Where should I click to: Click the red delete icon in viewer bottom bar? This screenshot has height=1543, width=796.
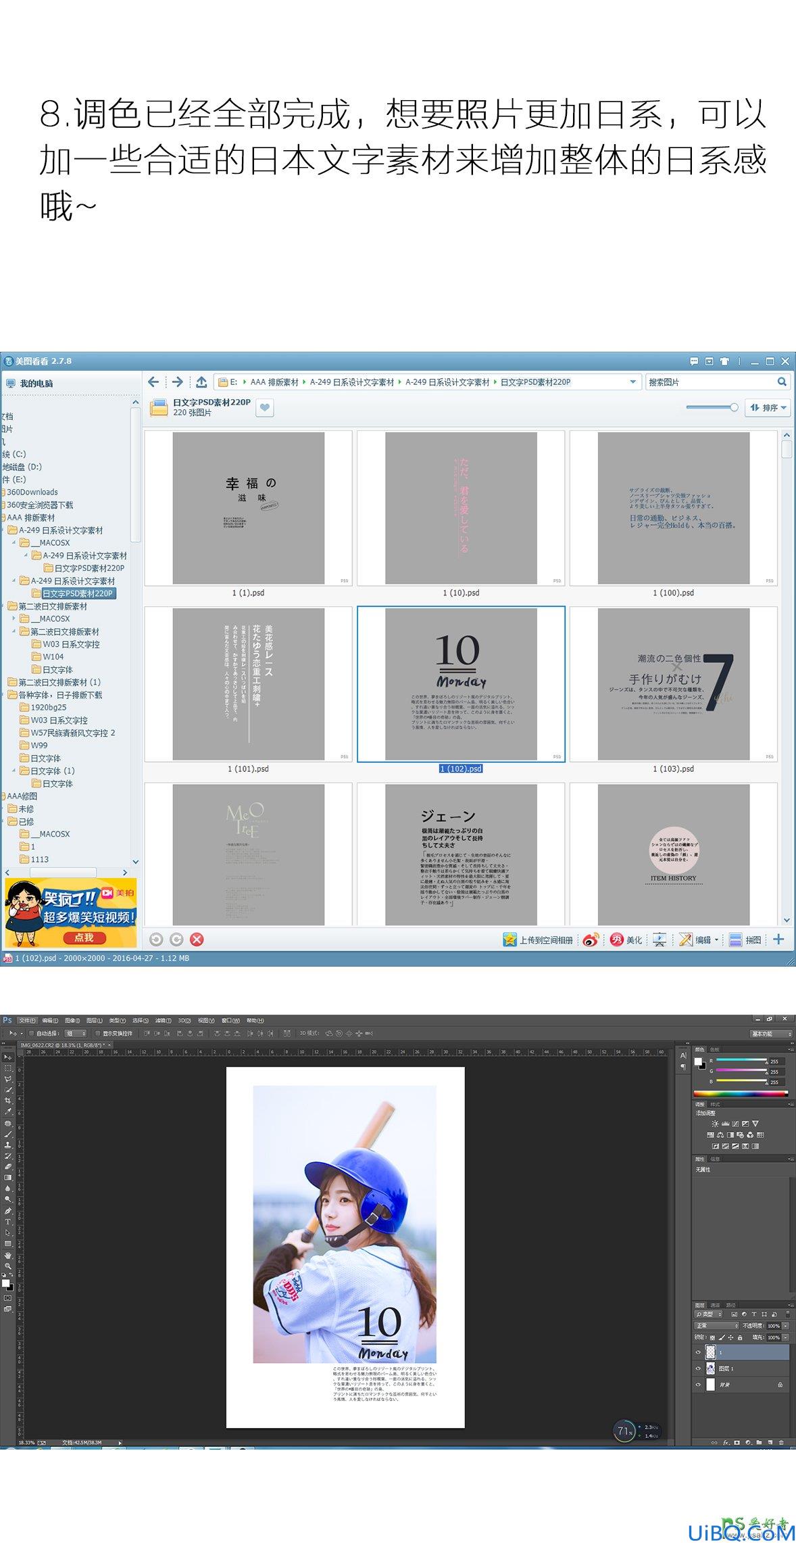[197, 939]
